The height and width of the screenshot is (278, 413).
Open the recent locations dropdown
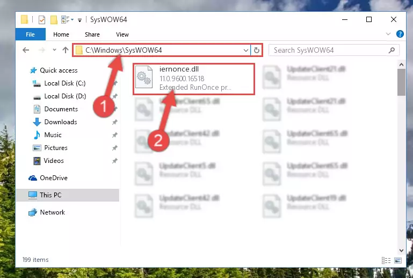point(54,49)
